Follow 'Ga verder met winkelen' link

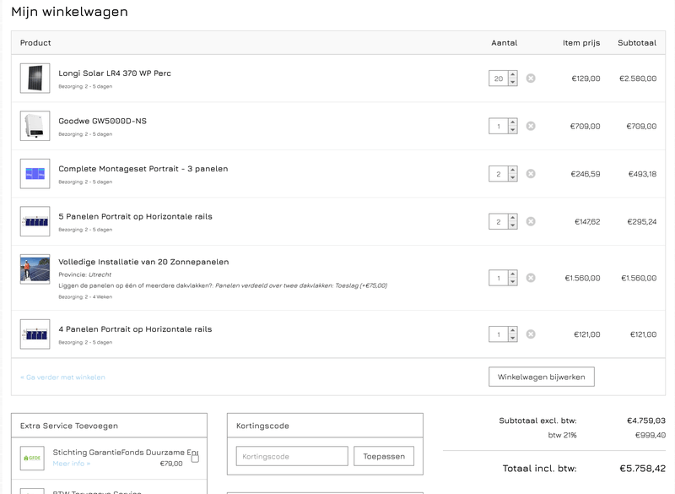[x=63, y=377]
